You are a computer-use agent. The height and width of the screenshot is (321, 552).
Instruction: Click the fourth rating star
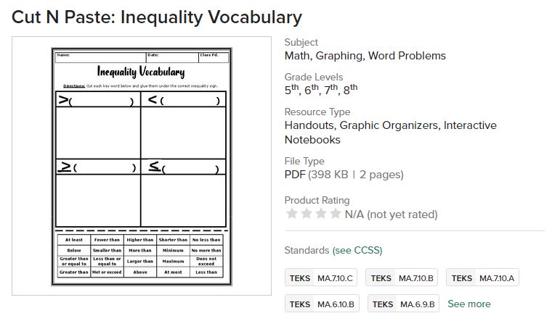[335, 214]
